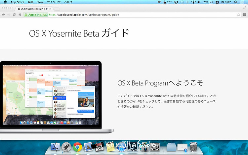Open System Preferences from the Dock
Screen dimensions: 248x155
click(x=155, y=147)
